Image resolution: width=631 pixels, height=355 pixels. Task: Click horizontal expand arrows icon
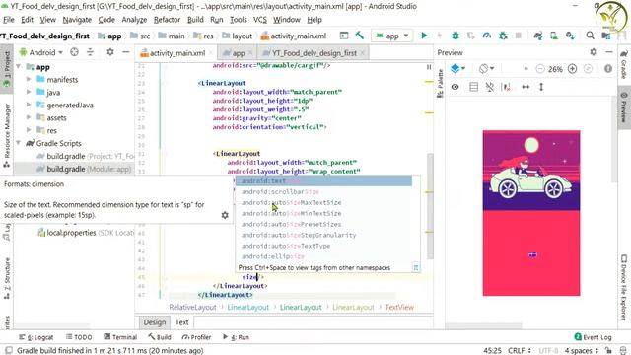point(526,87)
